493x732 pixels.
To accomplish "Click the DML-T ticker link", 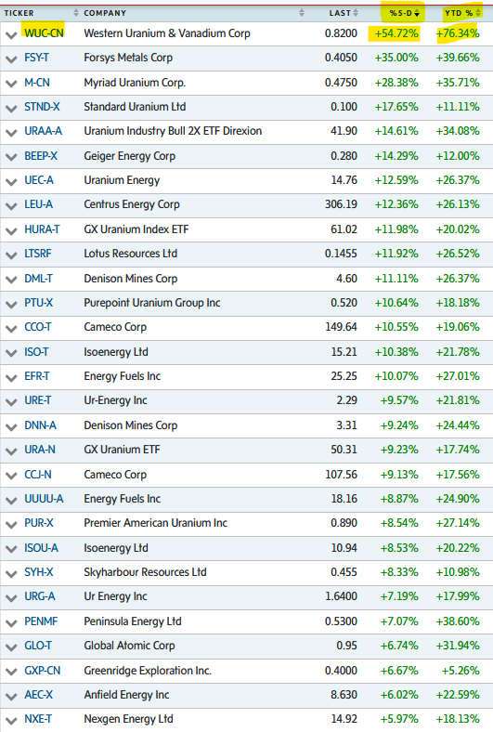I will tap(38, 279).
